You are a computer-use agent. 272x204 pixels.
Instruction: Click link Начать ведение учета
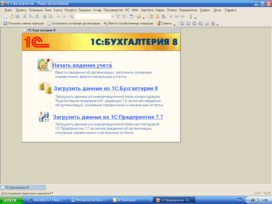[82, 65]
